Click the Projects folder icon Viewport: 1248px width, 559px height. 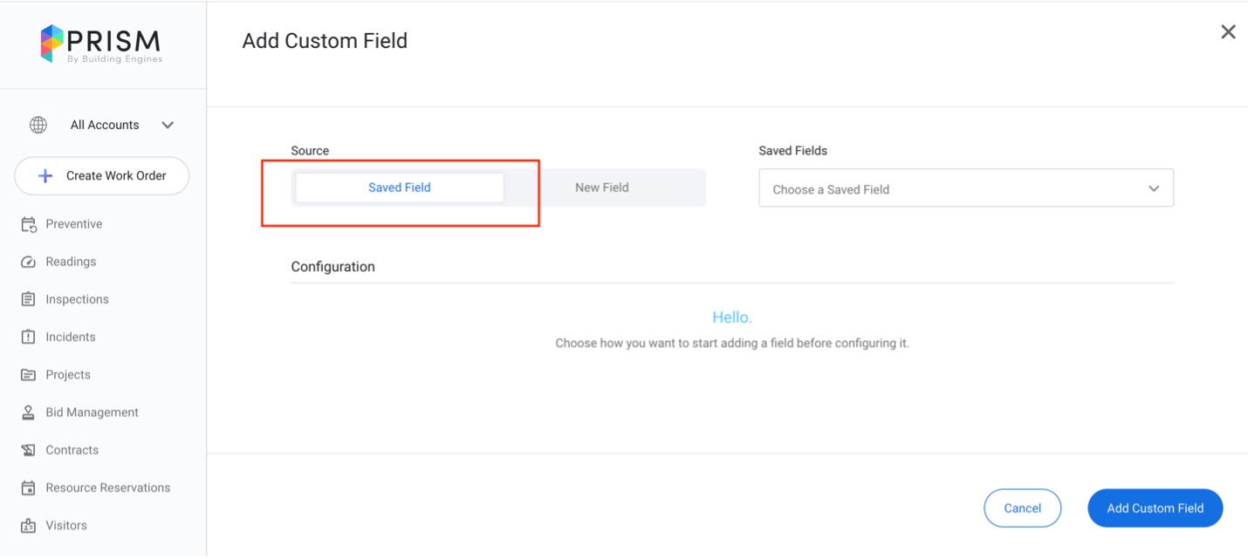click(28, 374)
